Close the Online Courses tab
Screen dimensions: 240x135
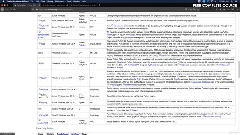(67, 5)
